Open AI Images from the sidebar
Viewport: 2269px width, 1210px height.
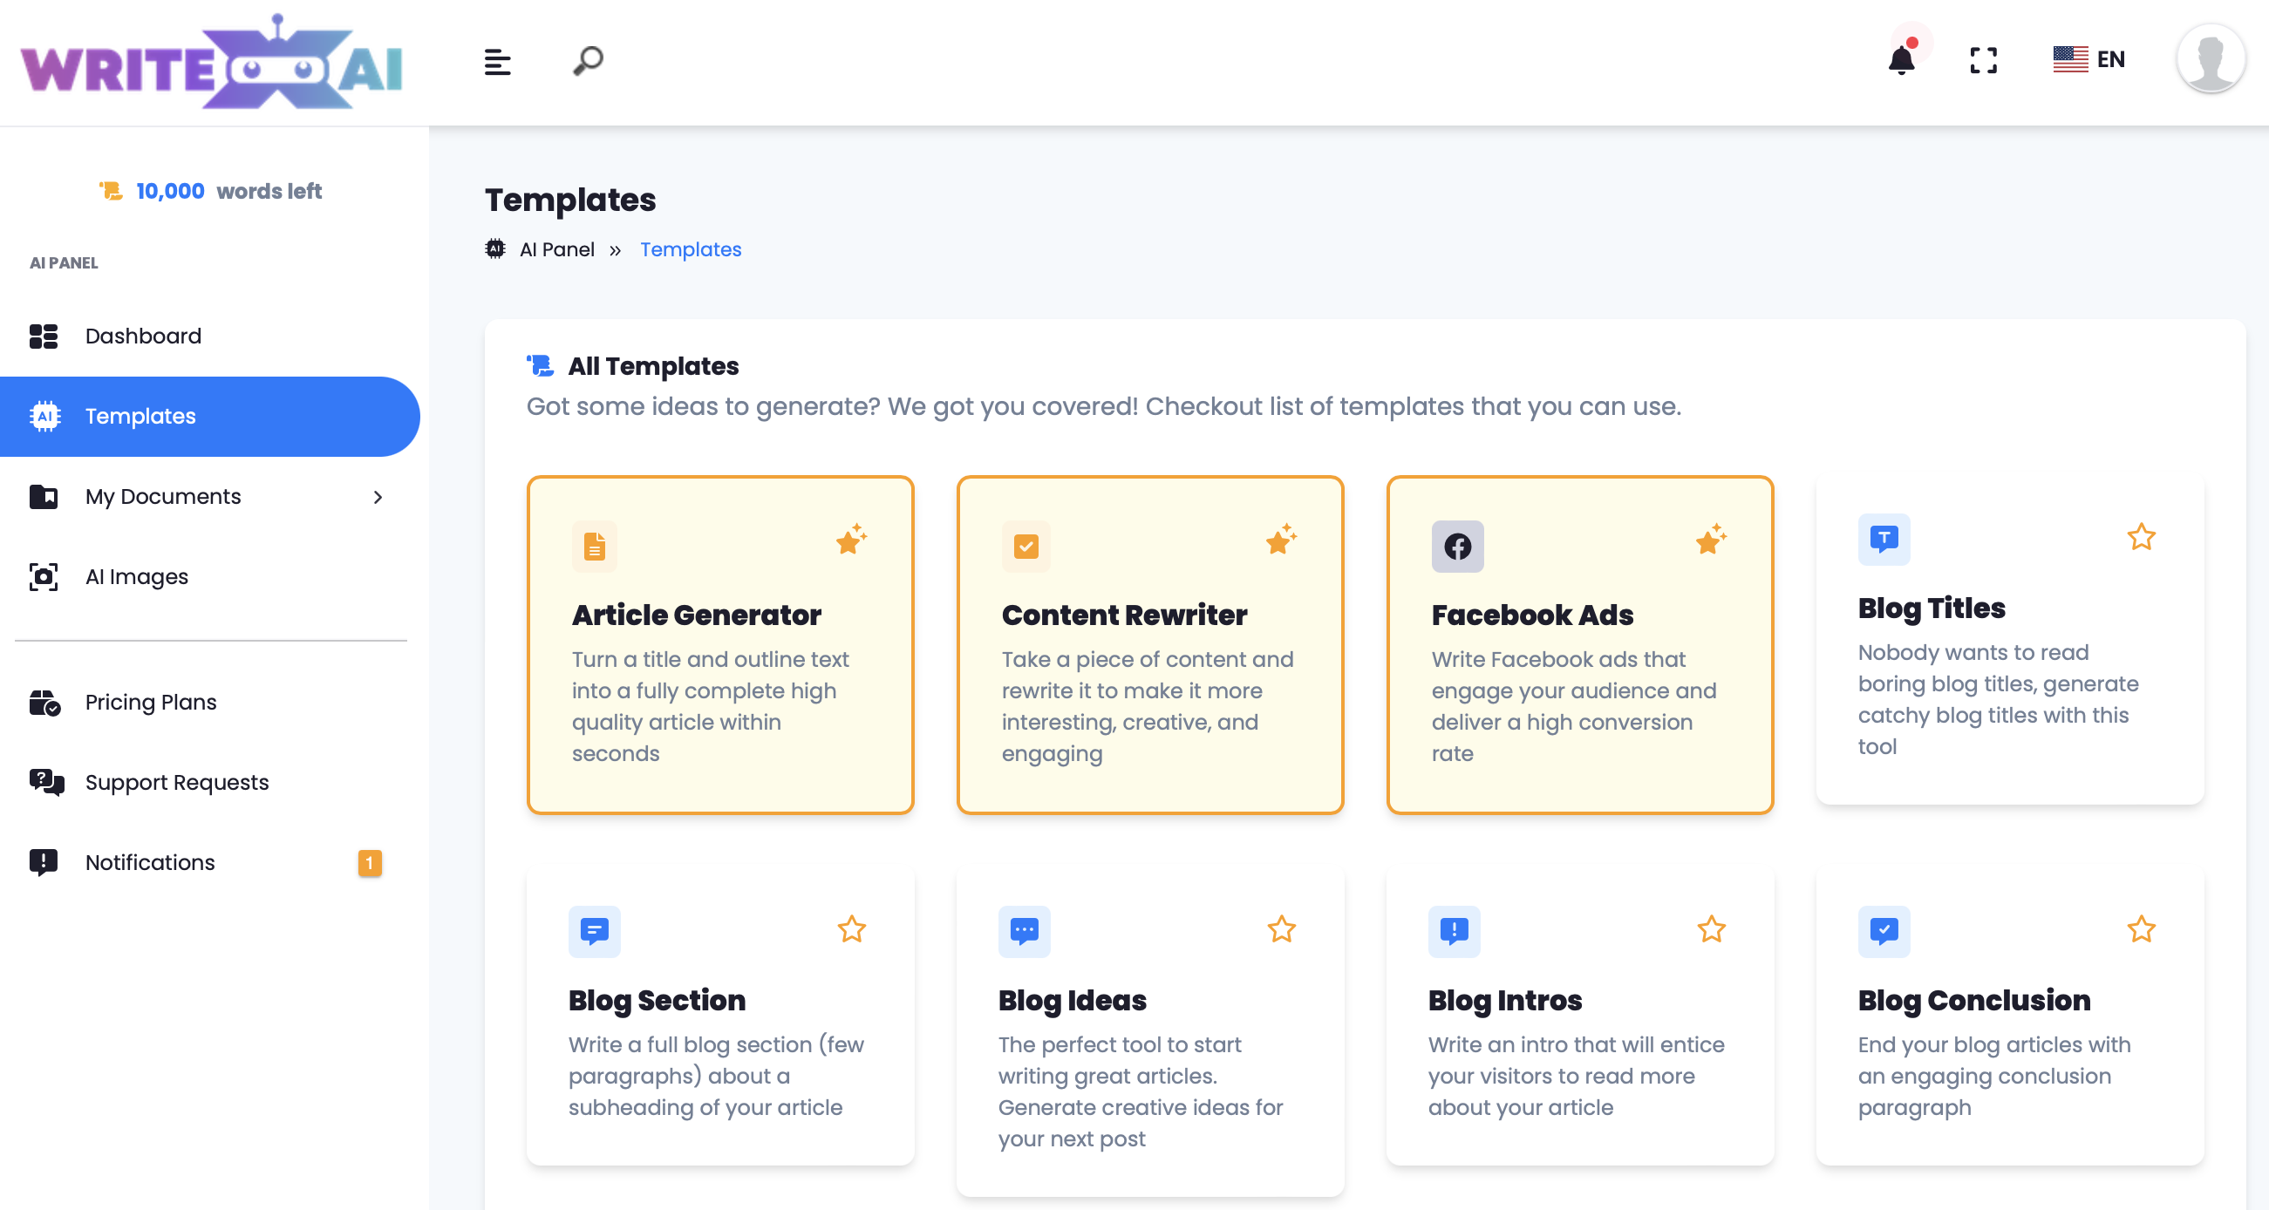(x=137, y=576)
